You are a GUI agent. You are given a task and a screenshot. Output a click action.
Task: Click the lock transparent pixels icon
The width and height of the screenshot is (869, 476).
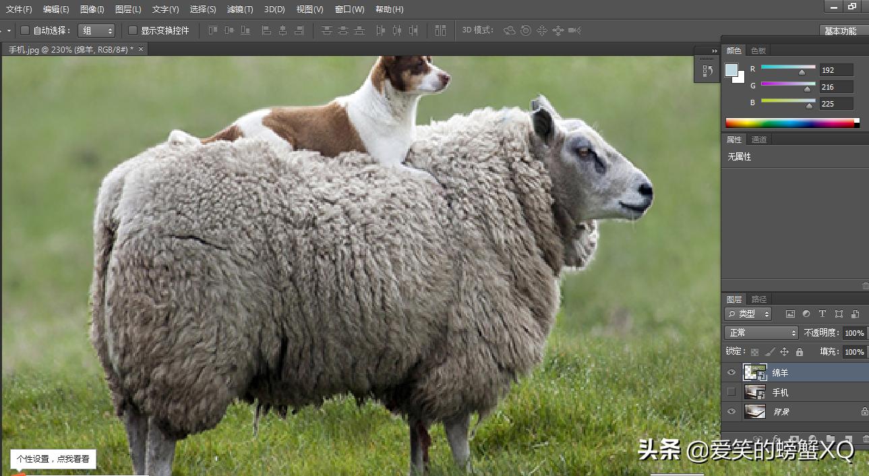[x=755, y=351]
